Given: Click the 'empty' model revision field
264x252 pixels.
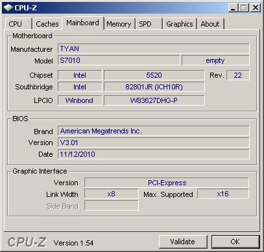Looking at the screenshot, I should pos(215,60).
